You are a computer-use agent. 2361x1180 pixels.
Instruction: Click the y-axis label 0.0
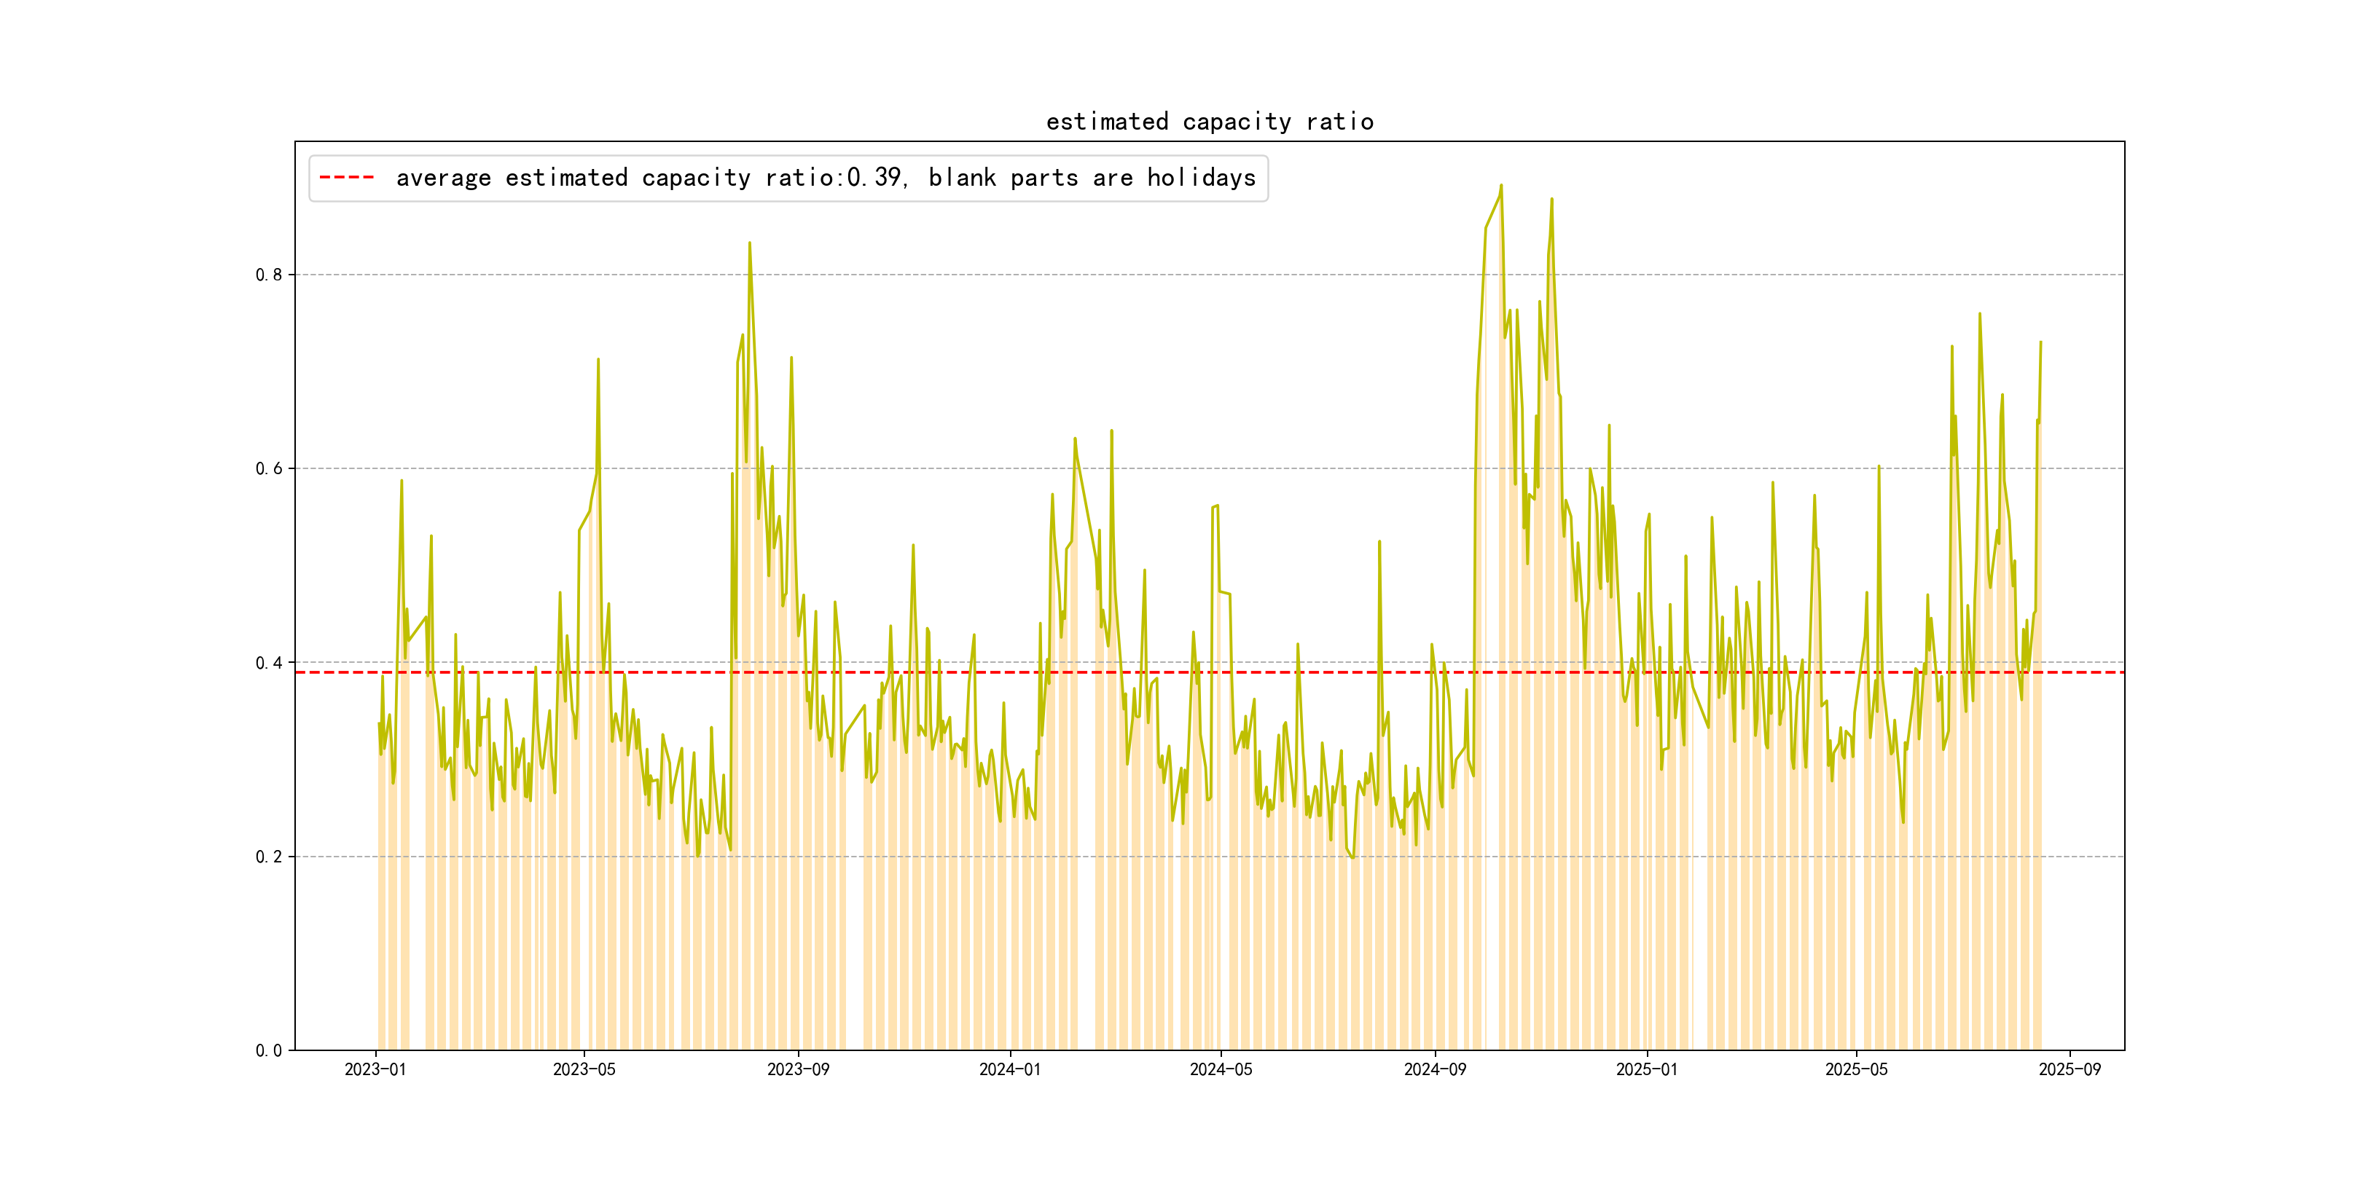coord(269,1051)
